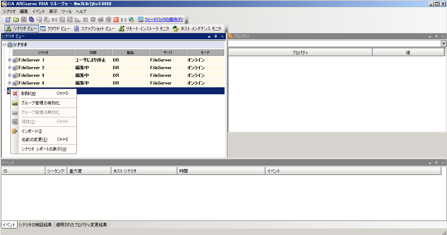Screen dimensions: 447x235
Task: Sort by the サーバ column header
Action: pos(168,52)
